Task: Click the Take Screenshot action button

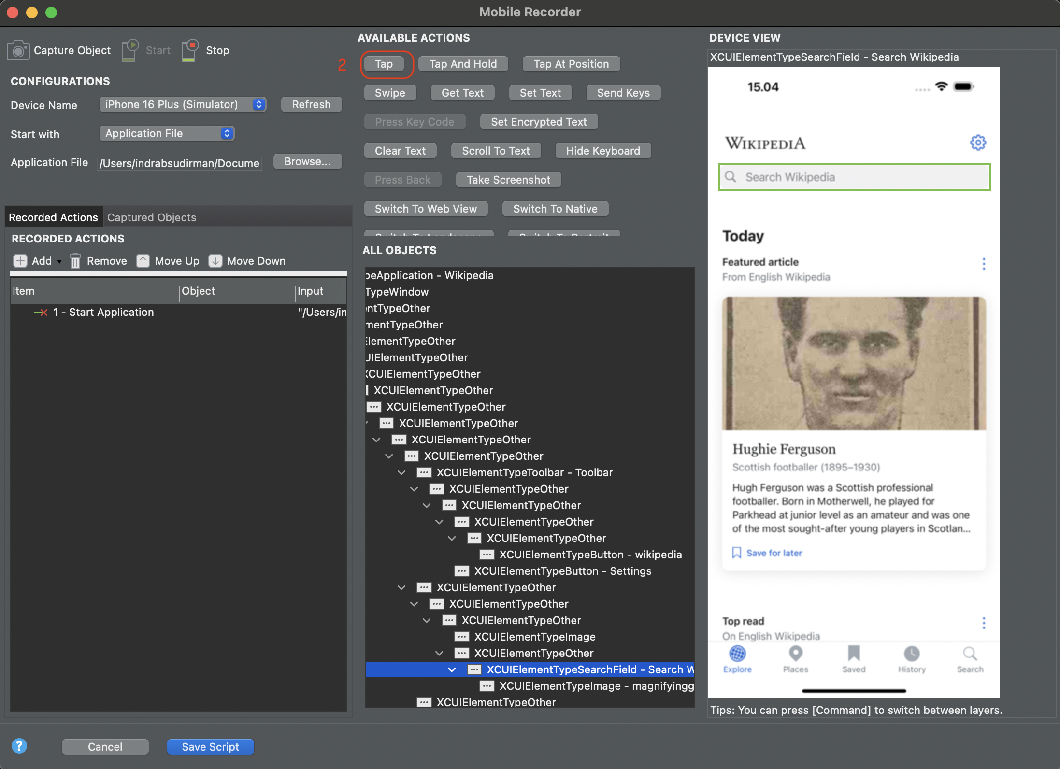Action: click(508, 180)
